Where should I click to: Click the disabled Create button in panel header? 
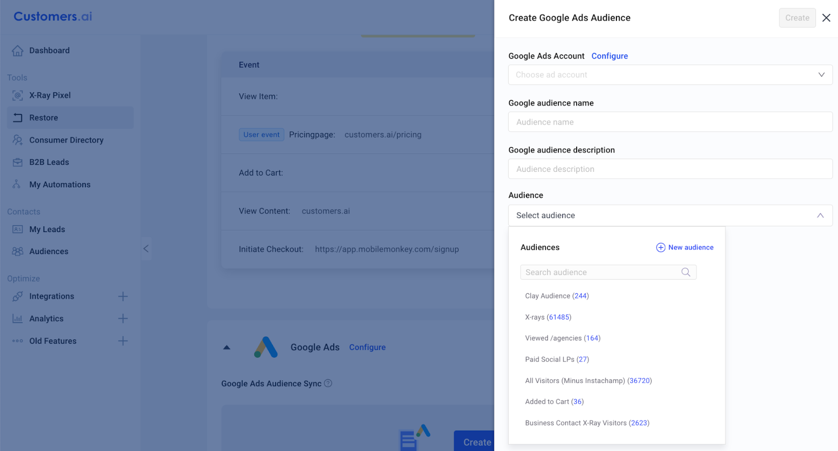pyautogui.click(x=797, y=18)
